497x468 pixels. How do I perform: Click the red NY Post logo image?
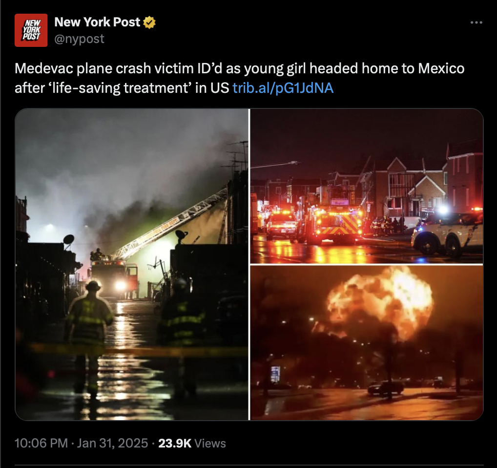pos(31,30)
